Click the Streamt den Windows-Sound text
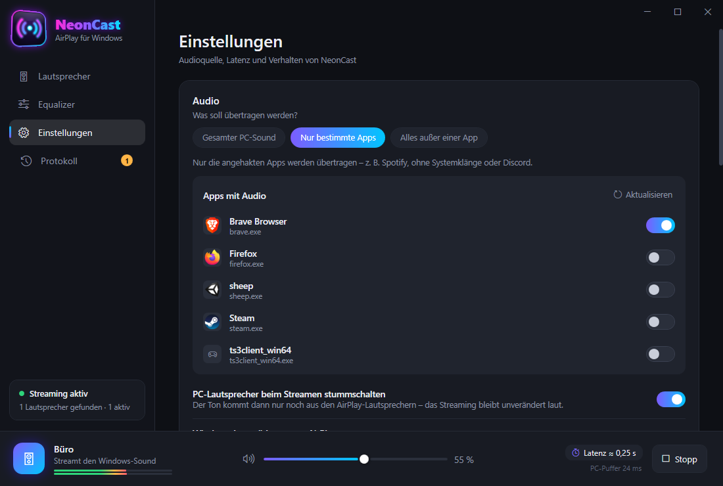 pos(105,460)
